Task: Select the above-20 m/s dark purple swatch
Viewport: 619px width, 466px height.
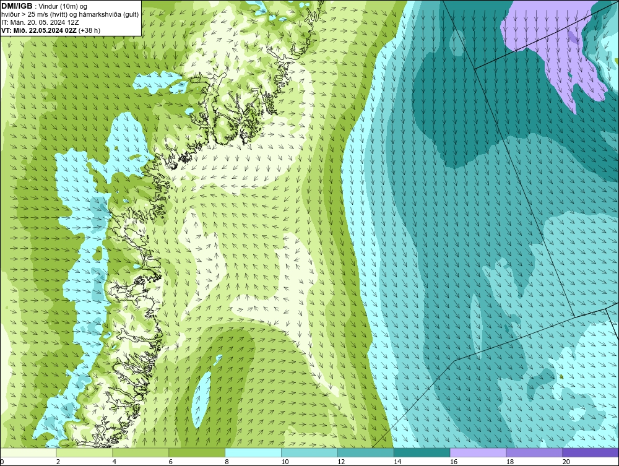Action: pyautogui.click(x=591, y=452)
